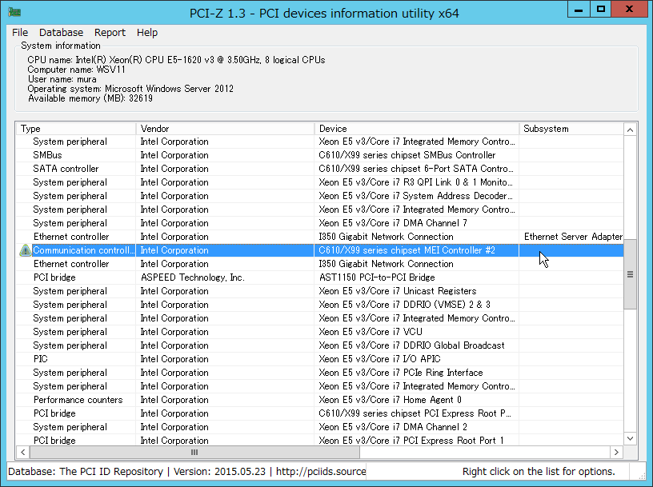The image size is (653, 487).
Task: Select the Performance counters row
Action: point(320,400)
